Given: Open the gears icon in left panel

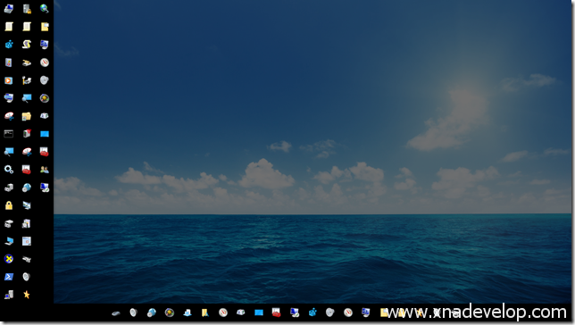Looking at the screenshot, I should (x=9, y=170).
